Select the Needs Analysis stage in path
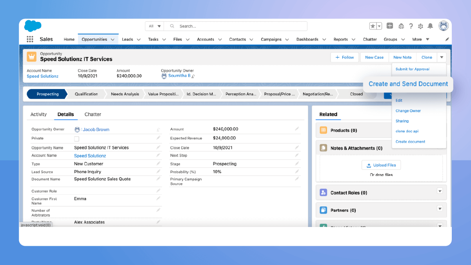Screen dimensions: 471x265 (x=125, y=94)
